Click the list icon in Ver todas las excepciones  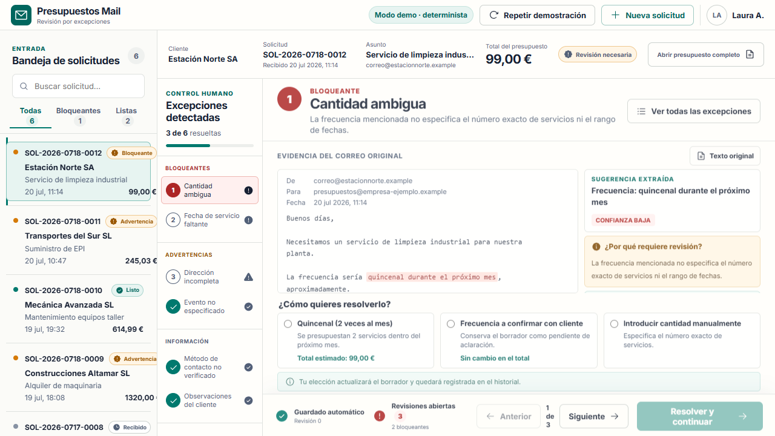point(641,111)
